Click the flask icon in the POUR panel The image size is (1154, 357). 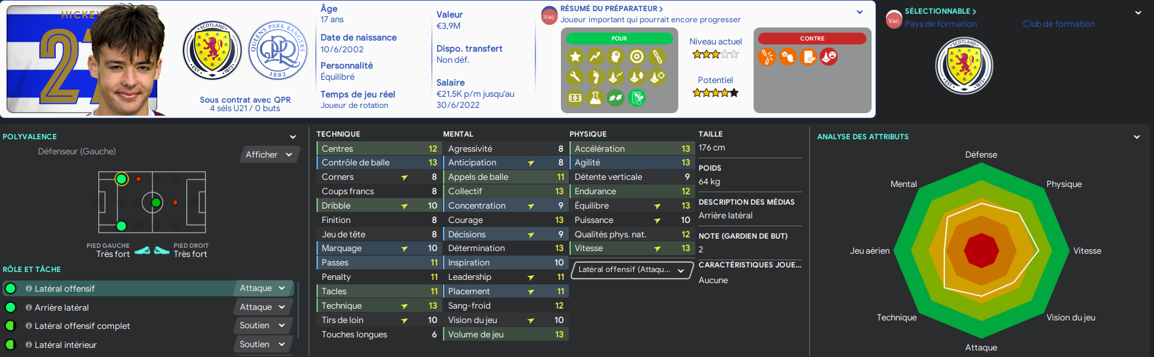click(595, 98)
